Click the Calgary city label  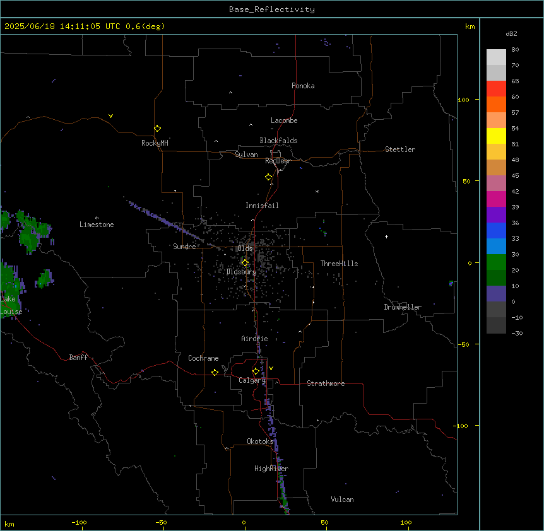click(x=252, y=380)
